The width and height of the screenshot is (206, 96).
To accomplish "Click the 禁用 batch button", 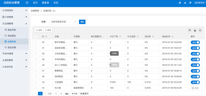I will point(48,30).
